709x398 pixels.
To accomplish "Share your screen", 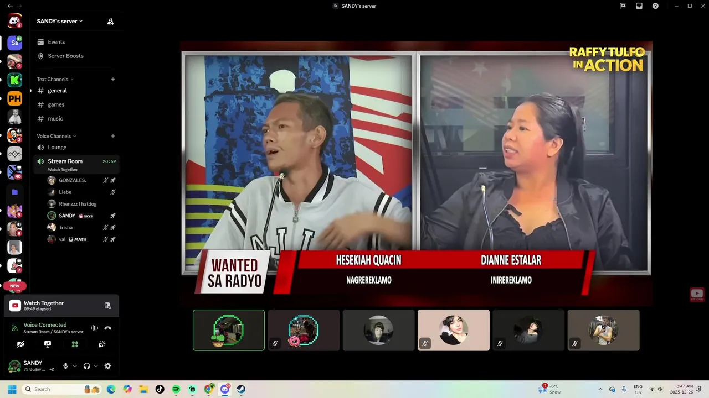I will [48, 344].
